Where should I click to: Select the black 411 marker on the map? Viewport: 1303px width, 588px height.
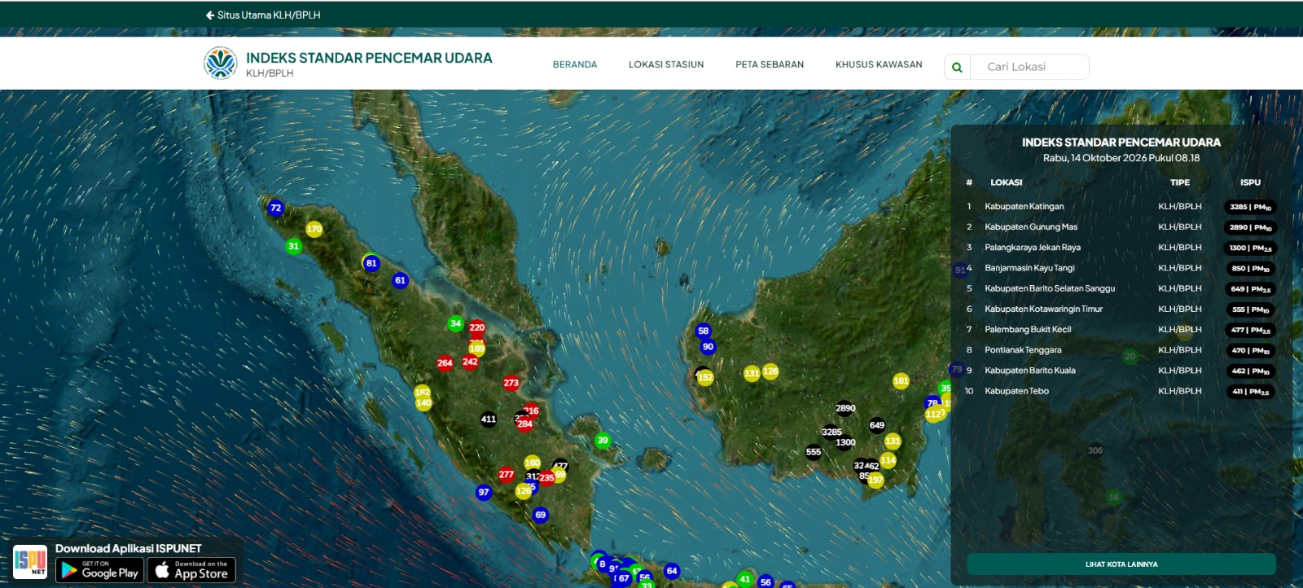[489, 419]
